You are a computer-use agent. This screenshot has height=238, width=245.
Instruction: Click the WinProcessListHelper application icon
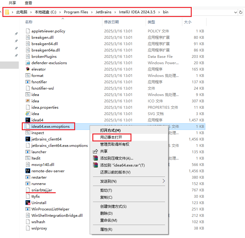coord(28,209)
